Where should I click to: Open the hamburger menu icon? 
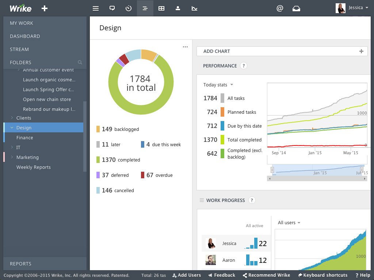tap(96, 8)
